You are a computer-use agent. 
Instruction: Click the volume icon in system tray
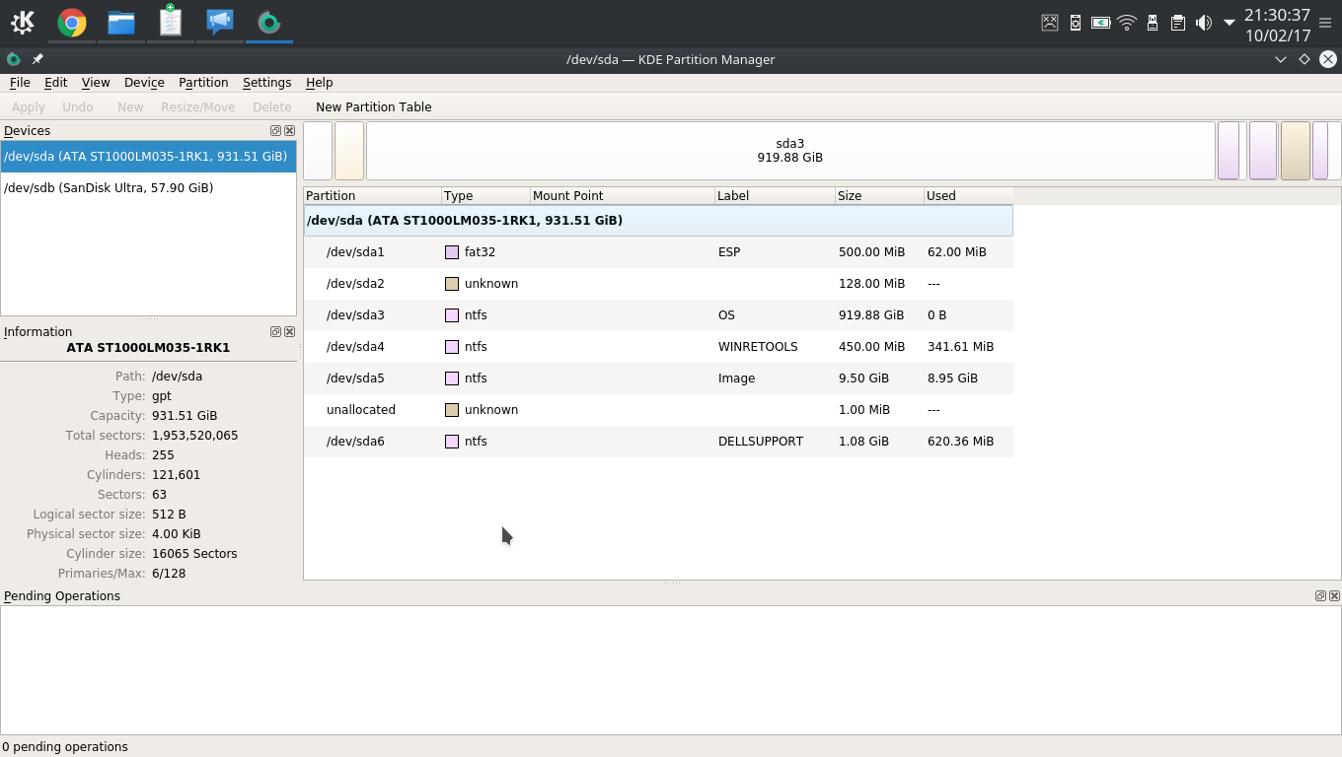pyautogui.click(x=1203, y=22)
